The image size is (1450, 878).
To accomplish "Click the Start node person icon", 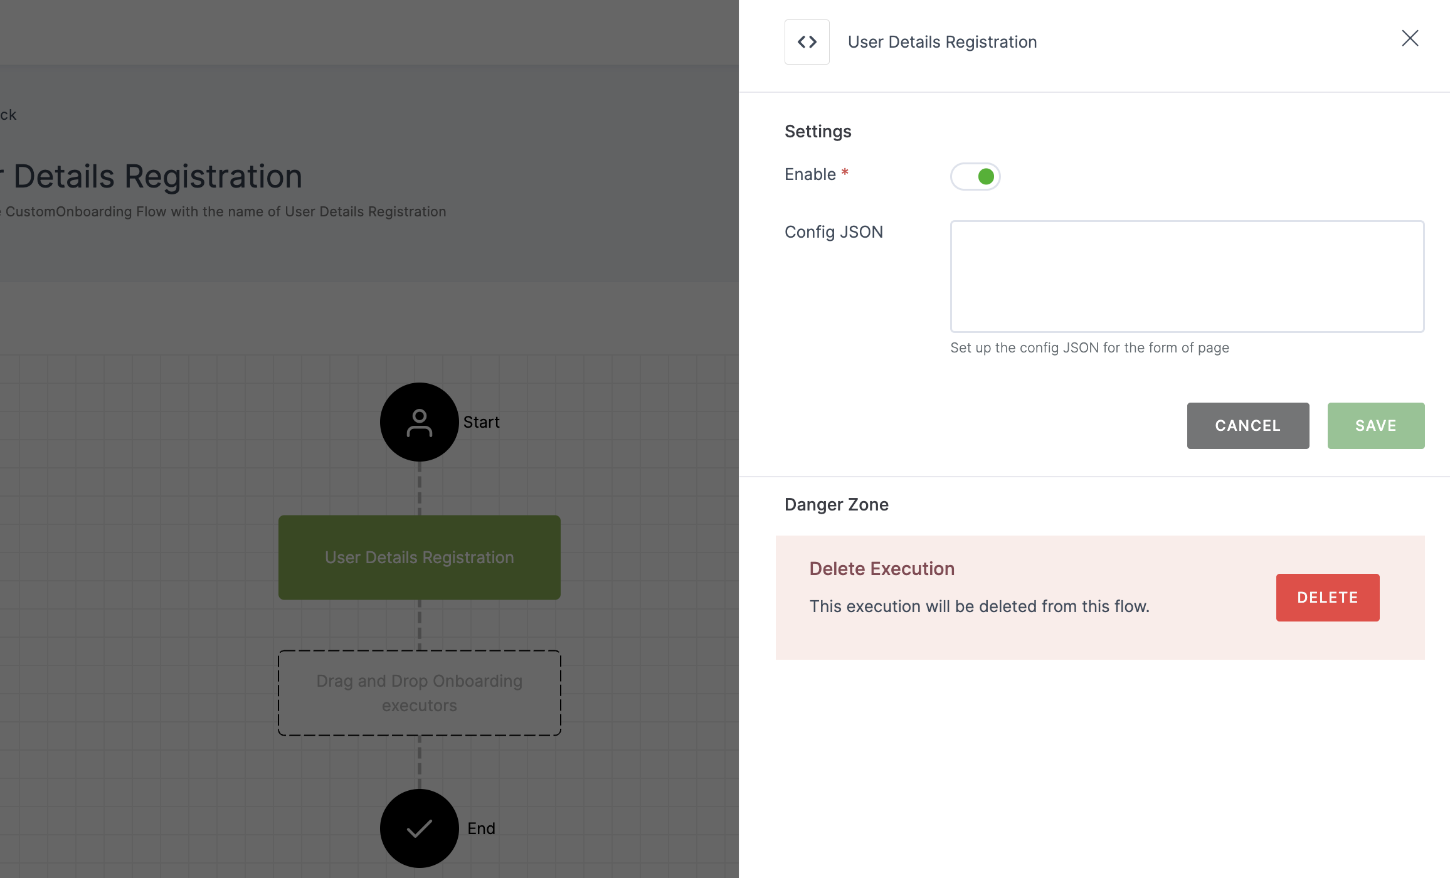I will [418, 421].
